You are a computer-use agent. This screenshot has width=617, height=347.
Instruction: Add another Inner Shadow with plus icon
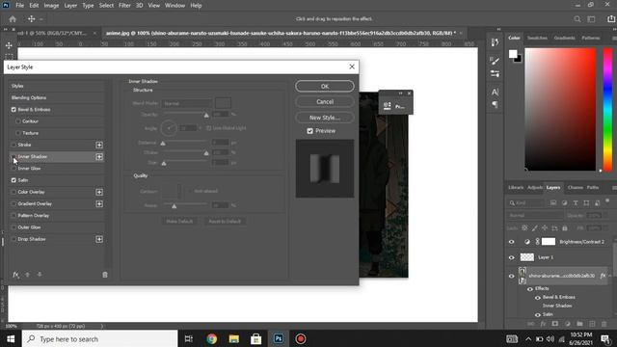tap(99, 156)
